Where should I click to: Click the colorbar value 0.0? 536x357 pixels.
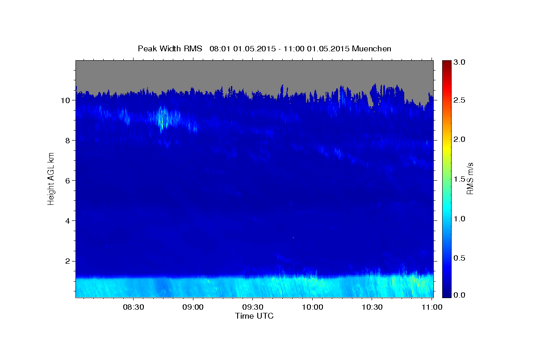point(459,295)
